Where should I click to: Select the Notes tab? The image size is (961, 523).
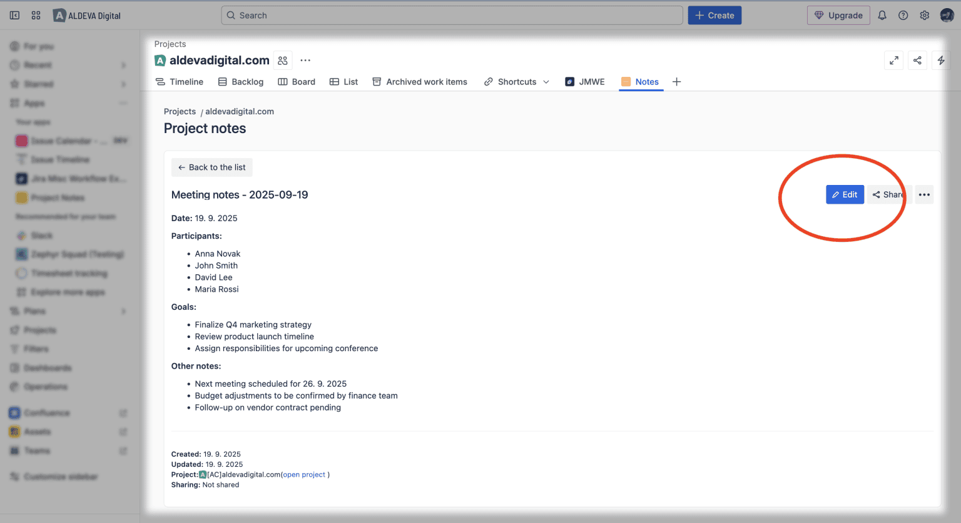640,82
